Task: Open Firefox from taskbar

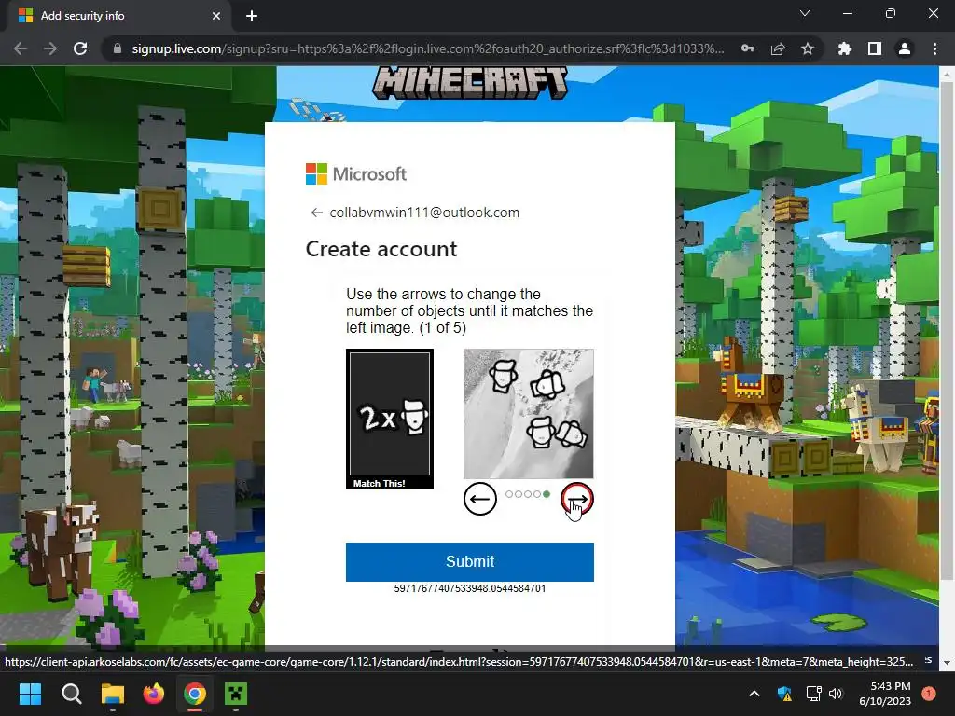Action: pyautogui.click(x=154, y=694)
